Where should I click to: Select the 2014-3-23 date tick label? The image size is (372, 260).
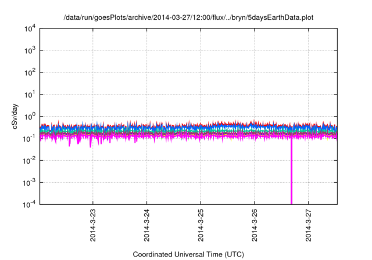click(93, 225)
